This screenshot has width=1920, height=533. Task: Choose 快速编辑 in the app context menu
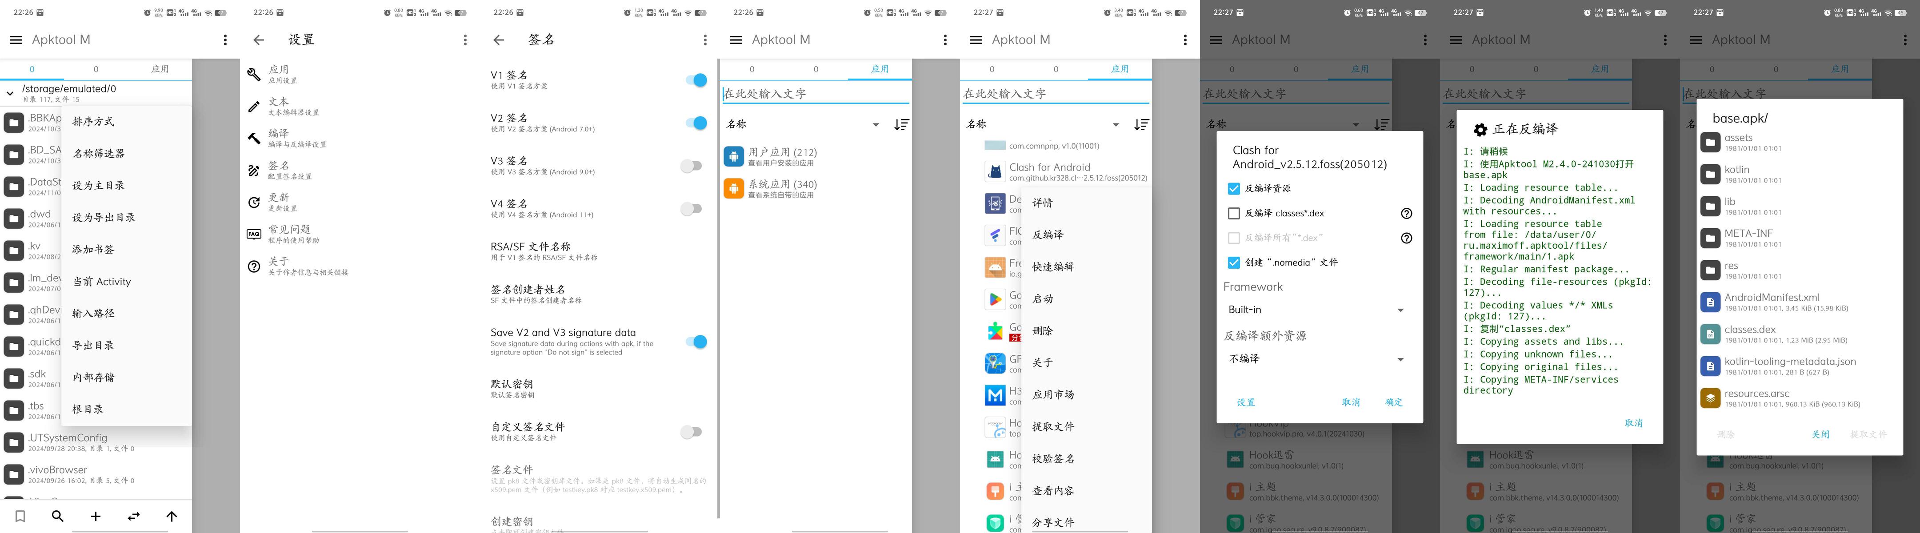(1086, 266)
